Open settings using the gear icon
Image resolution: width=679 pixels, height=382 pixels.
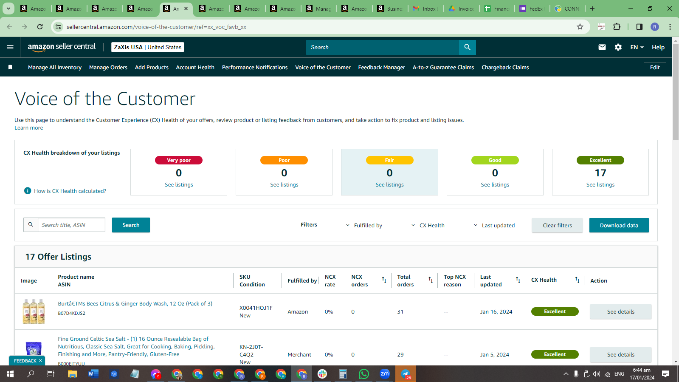(x=618, y=47)
